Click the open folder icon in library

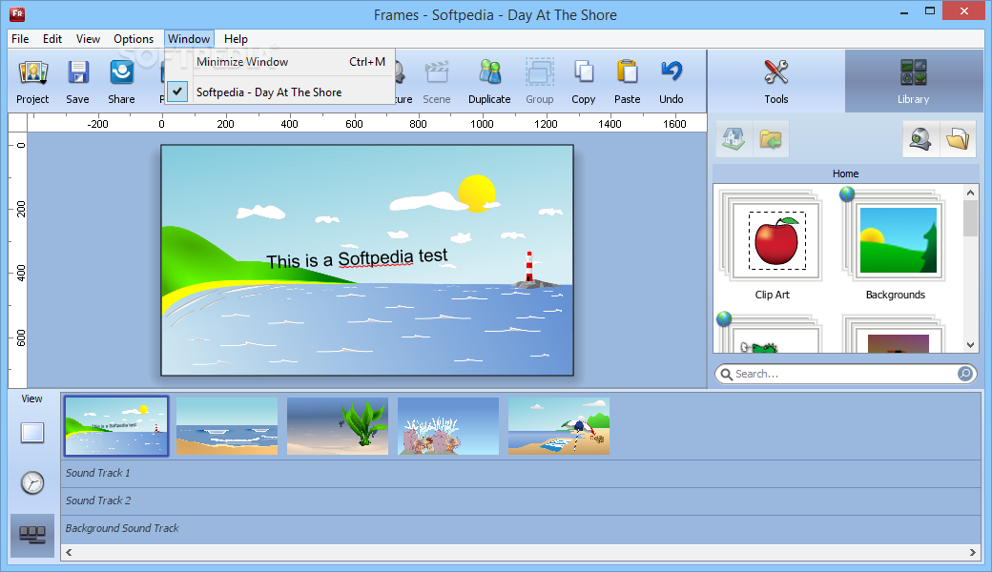pos(958,138)
